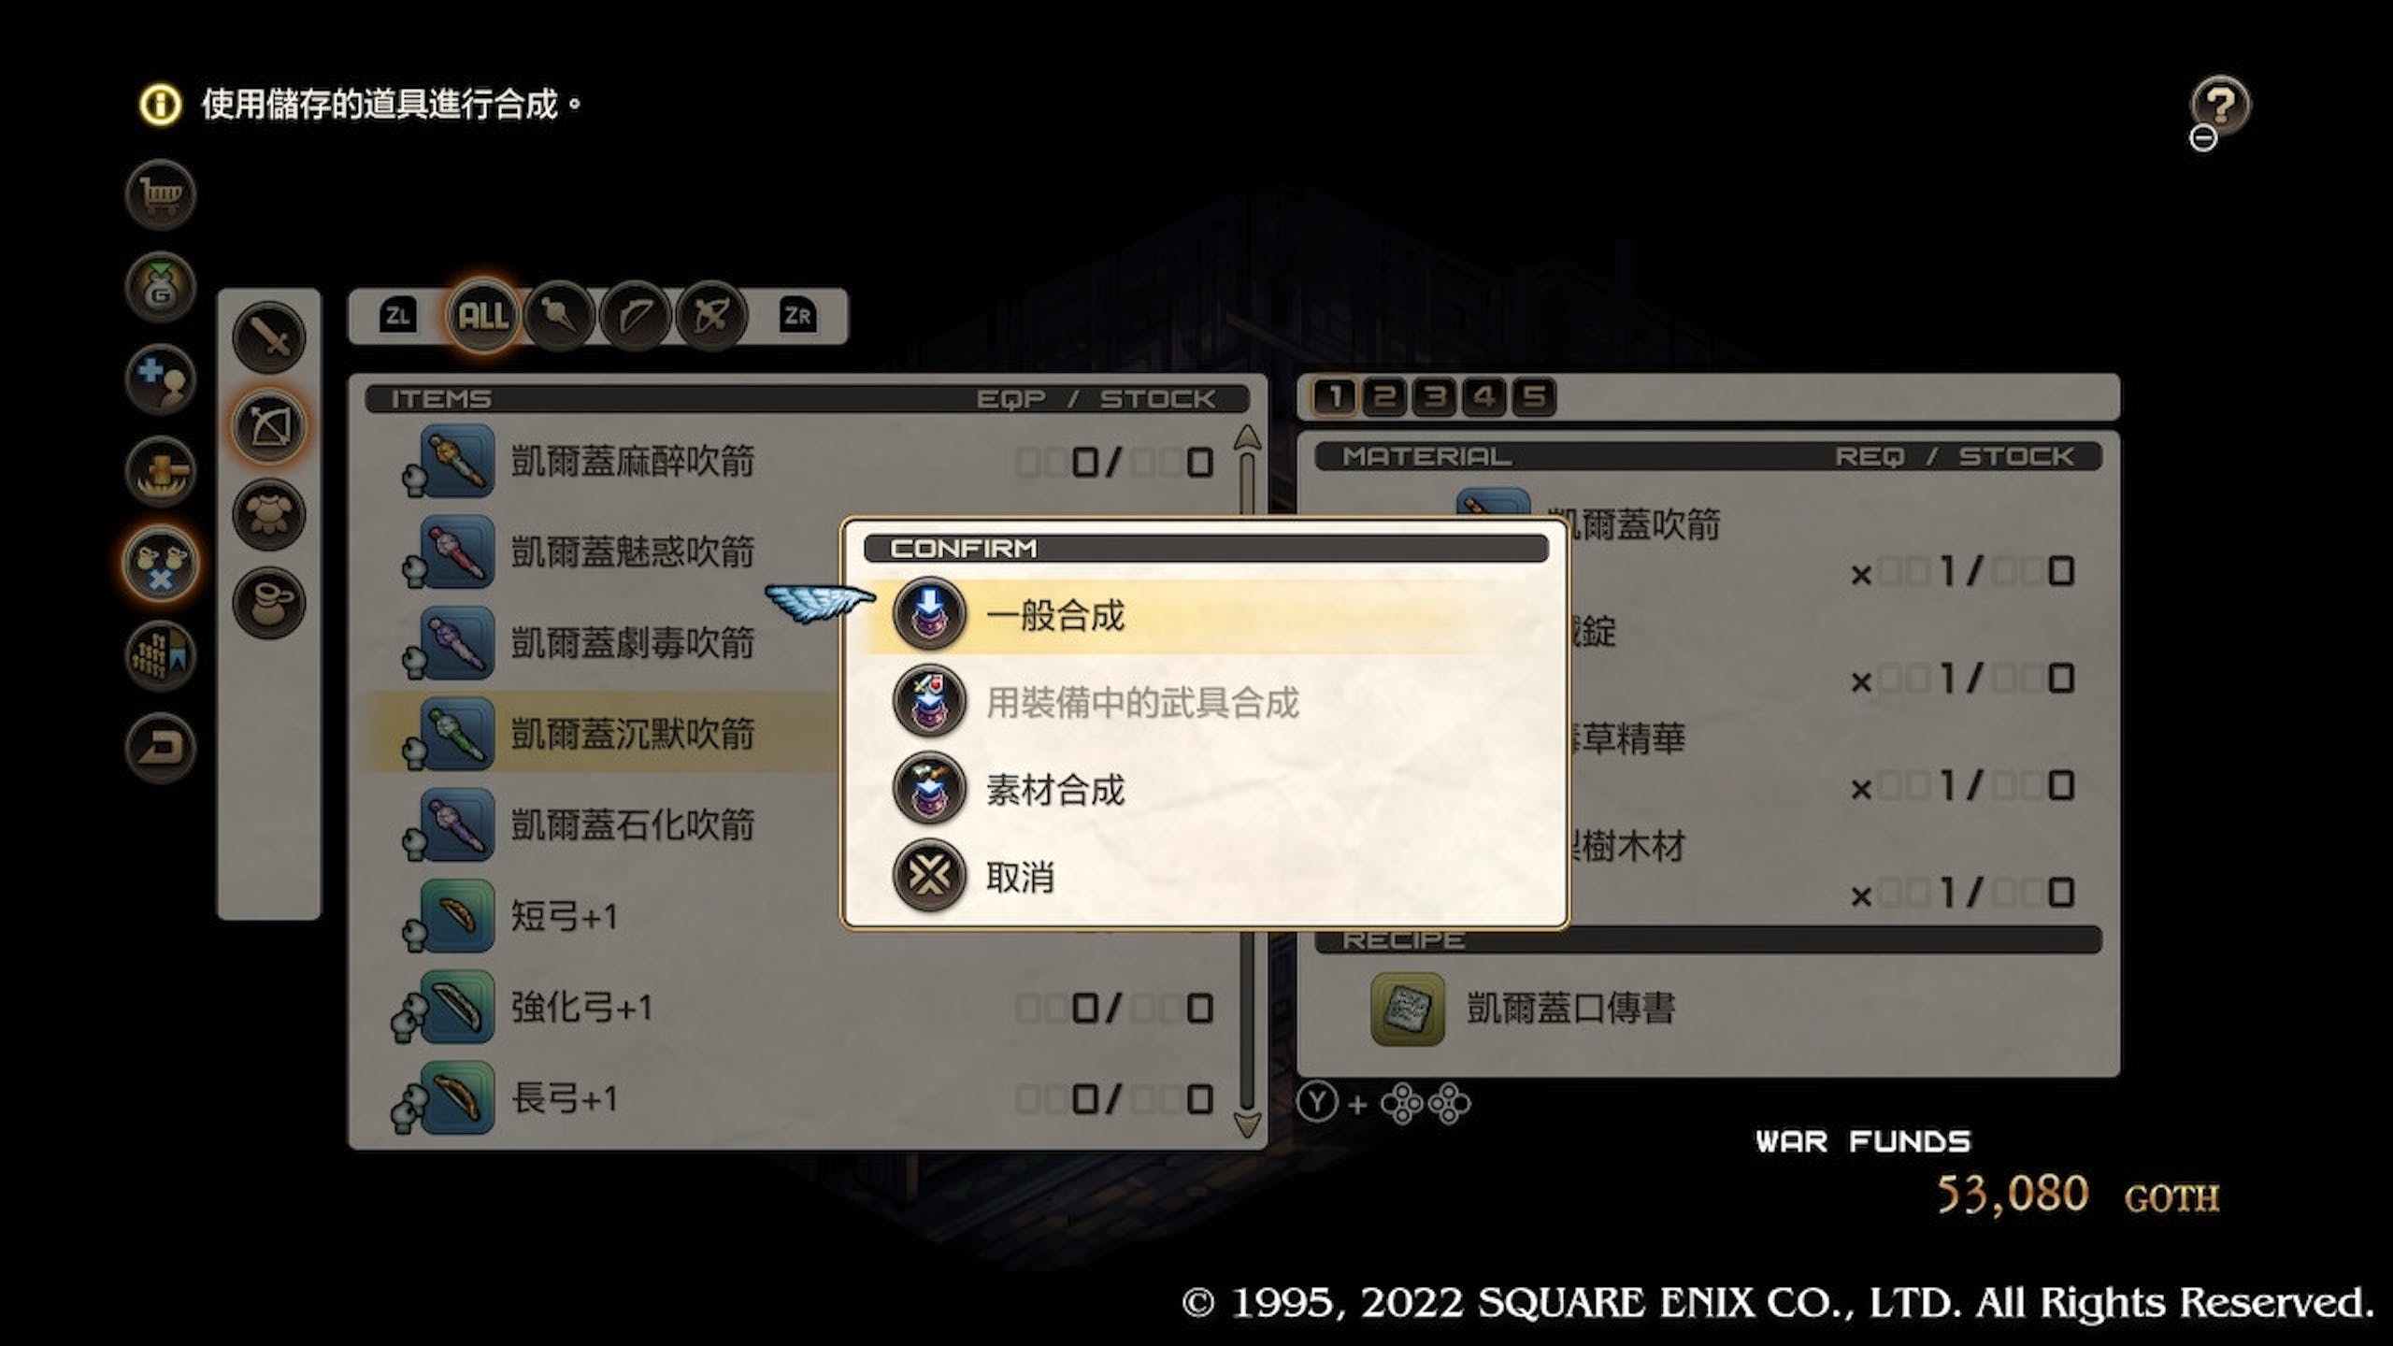Open the auction hammer icon in sidebar
This screenshot has width=2393, height=1346.
coord(161,470)
